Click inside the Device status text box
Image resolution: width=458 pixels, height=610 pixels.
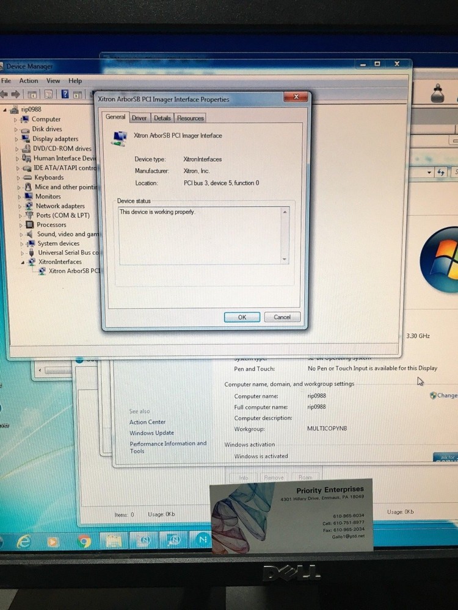[x=200, y=235]
